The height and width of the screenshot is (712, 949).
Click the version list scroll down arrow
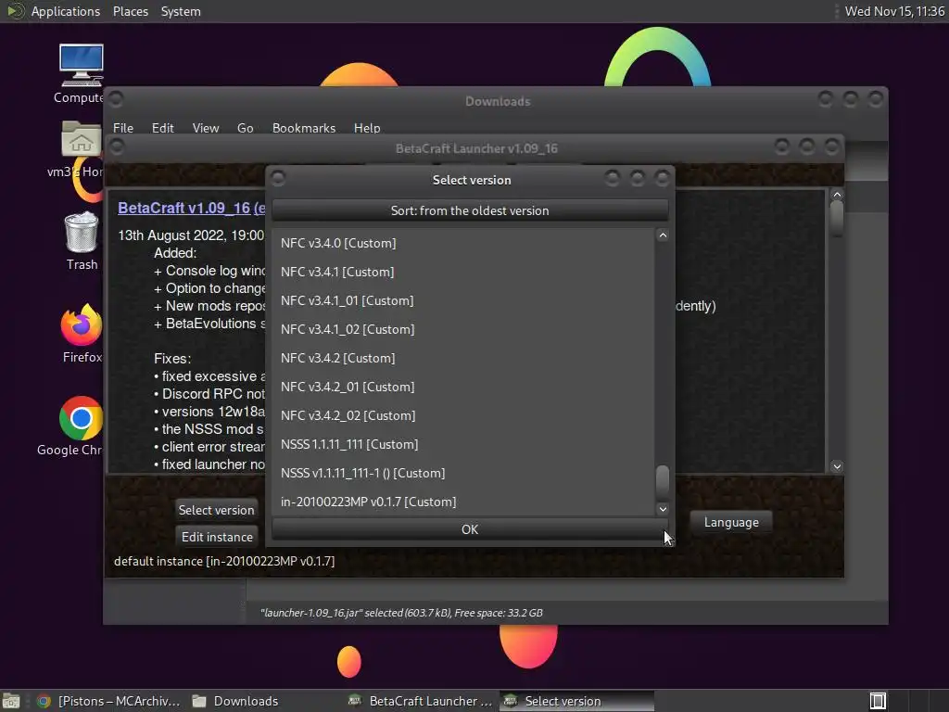(663, 509)
